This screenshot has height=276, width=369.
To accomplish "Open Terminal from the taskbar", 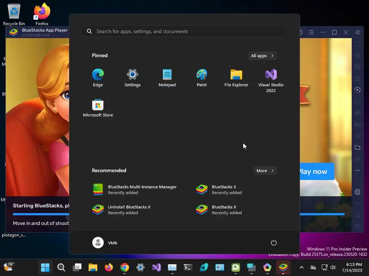I will coord(188,267).
